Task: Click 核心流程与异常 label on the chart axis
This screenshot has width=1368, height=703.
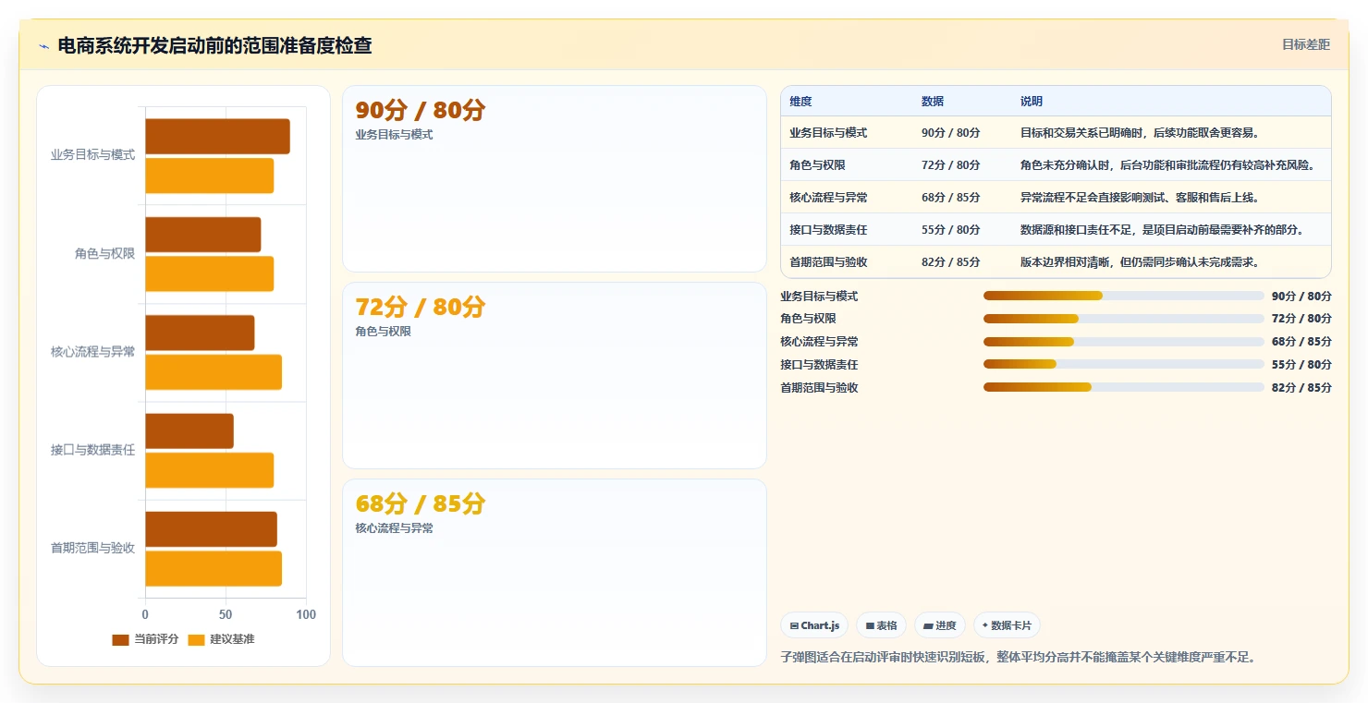Action: tap(92, 352)
